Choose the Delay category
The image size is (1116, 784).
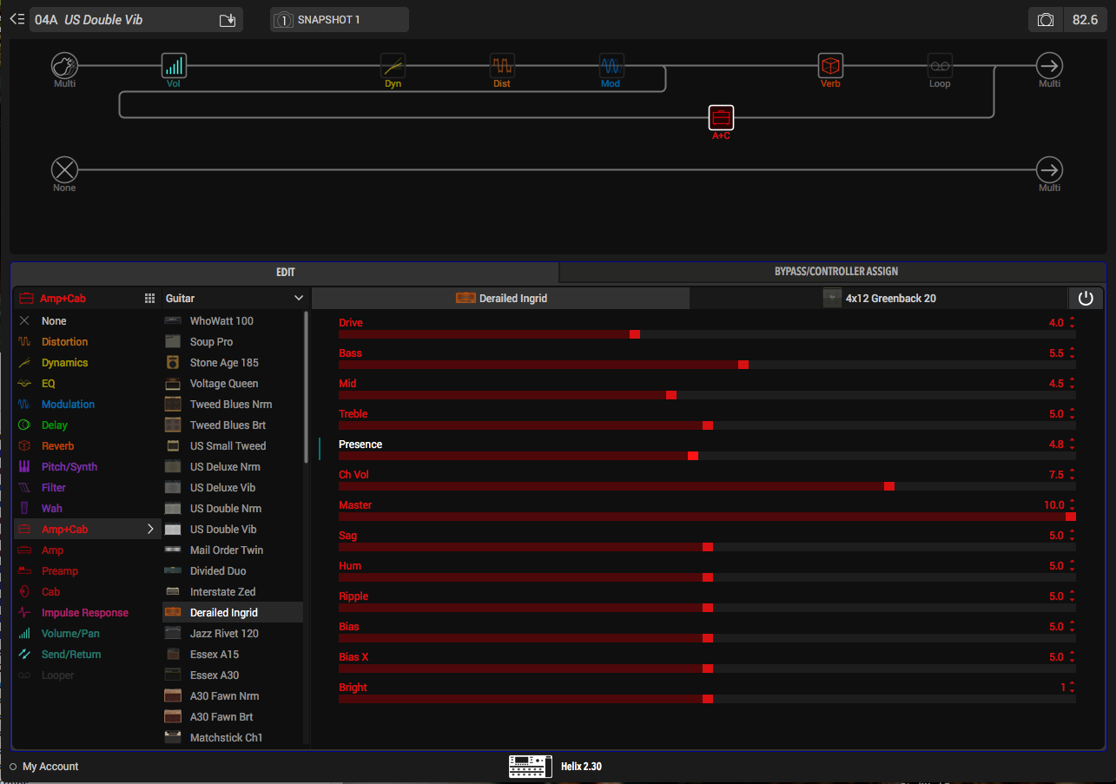point(54,425)
